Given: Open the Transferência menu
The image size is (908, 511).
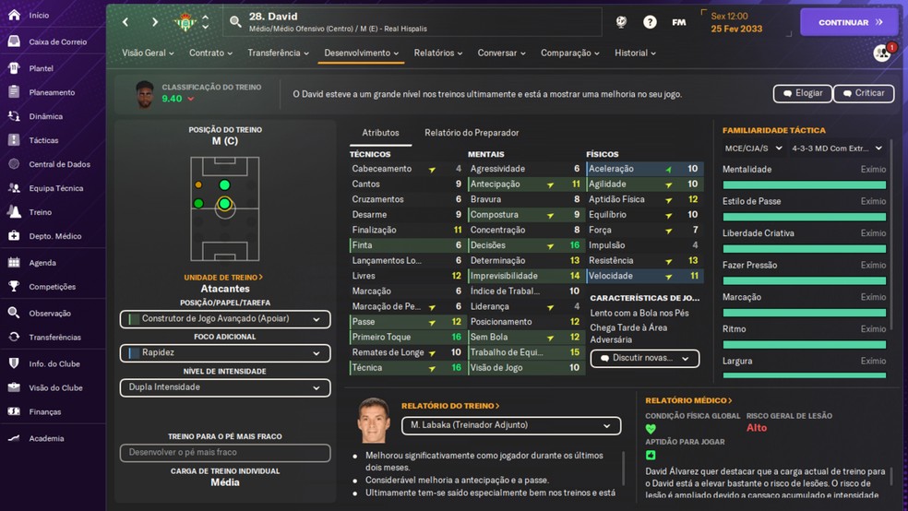Looking at the screenshot, I should pos(278,53).
